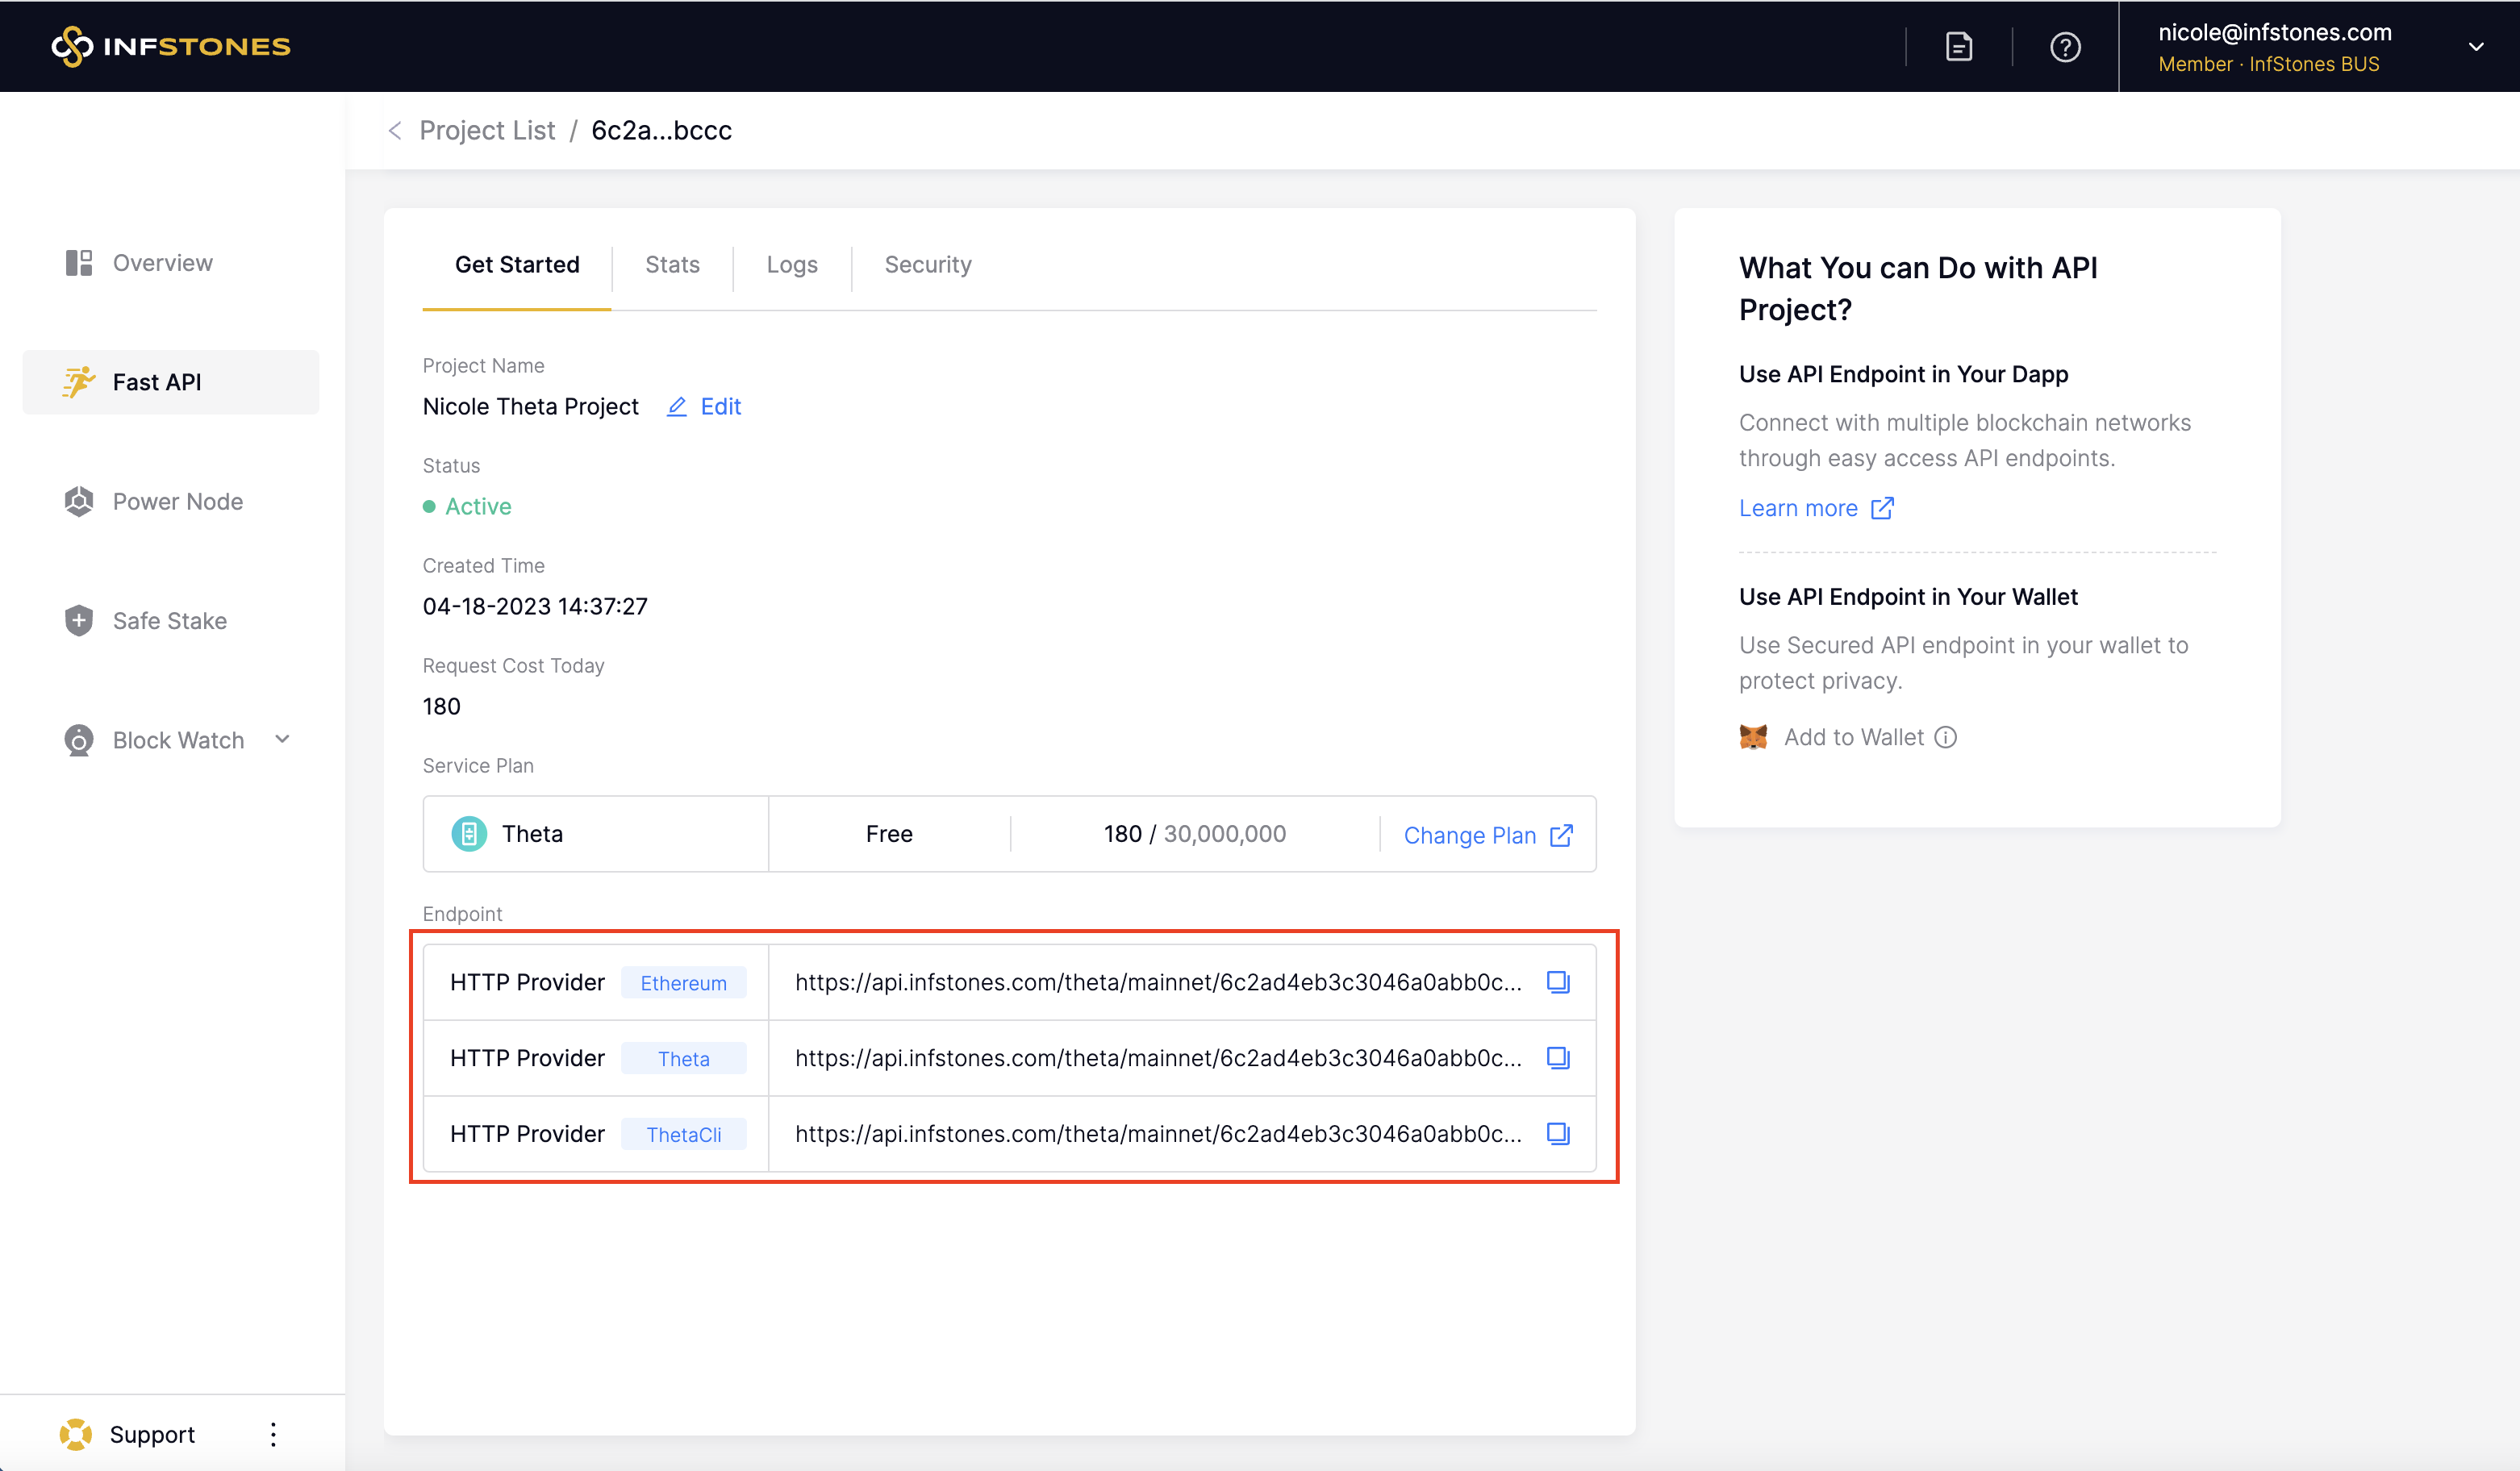Open the account dropdown for nicole@infstones.com
The image size is (2520, 1471).
[x=2475, y=47]
